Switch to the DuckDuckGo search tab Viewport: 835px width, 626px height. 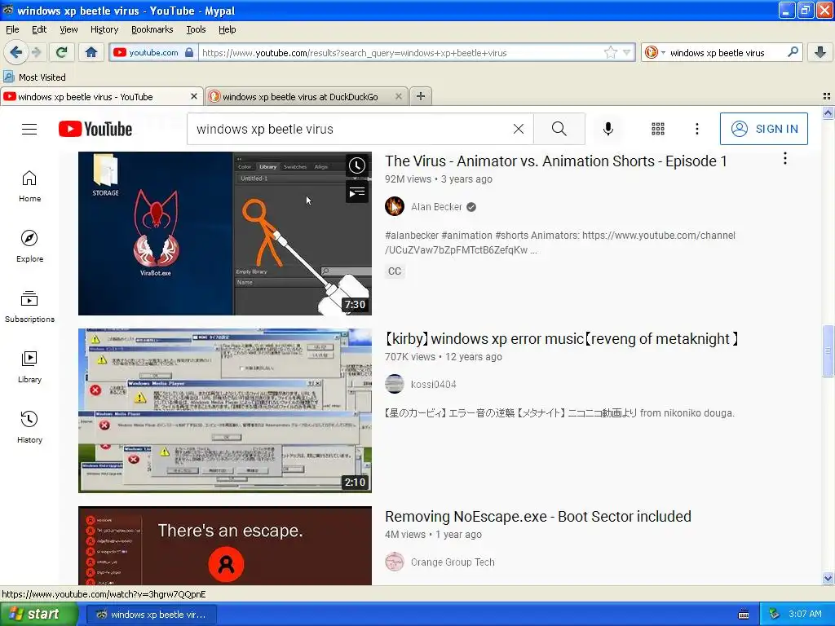point(300,96)
